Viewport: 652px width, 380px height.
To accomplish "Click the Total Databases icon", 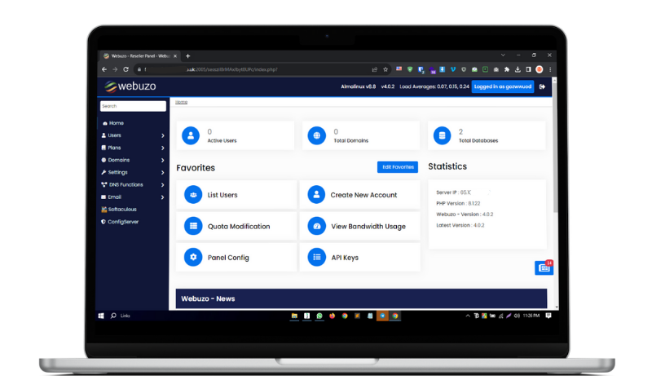I will 442,135.
